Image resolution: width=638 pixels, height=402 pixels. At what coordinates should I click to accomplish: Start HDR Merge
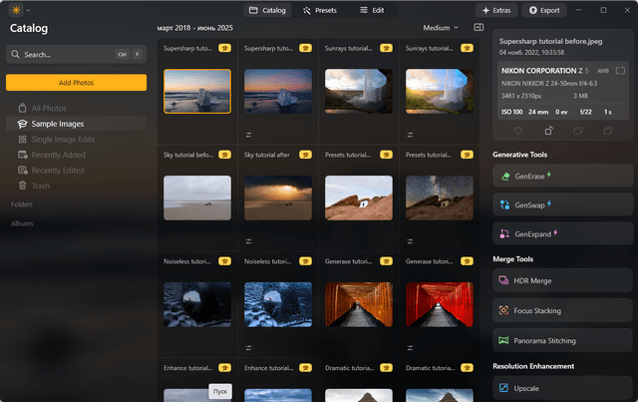(x=562, y=281)
